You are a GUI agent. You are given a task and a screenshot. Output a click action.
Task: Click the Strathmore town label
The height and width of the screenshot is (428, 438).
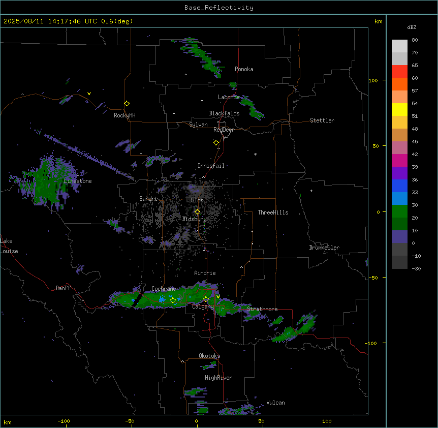[262, 309]
